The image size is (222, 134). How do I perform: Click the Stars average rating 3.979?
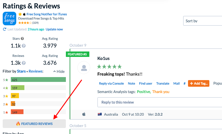pos(50,46)
